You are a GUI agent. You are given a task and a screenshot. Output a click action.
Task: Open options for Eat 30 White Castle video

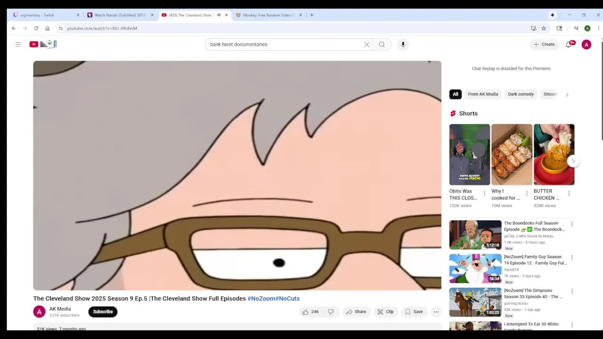[x=572, y=325]
